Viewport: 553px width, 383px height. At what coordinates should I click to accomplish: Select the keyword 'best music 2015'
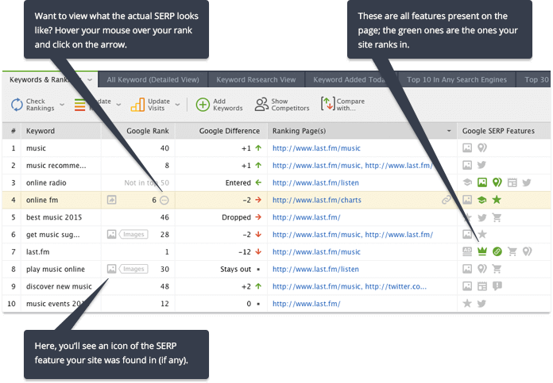tap(54, 217)
